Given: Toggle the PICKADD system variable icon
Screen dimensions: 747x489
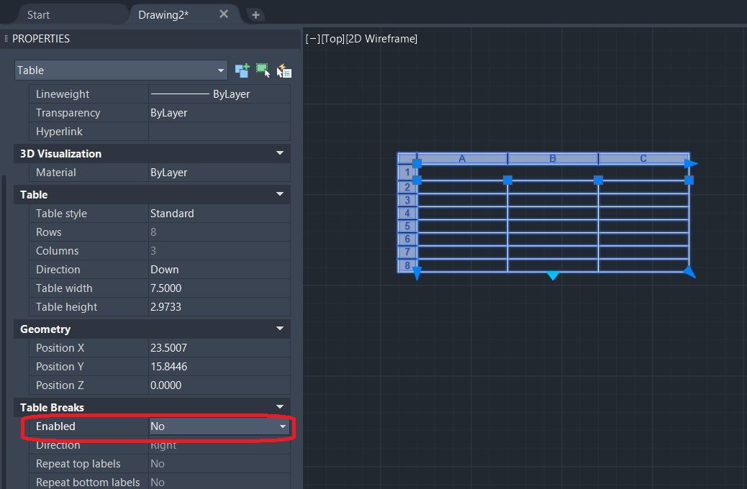Looking at the screenshot, I should tap(242, 70).
